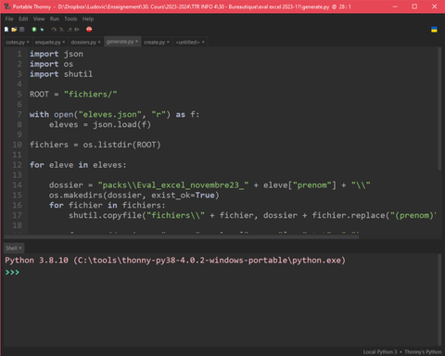Click the 'for fichier in fichiers:' line

(x=108, y=205)
